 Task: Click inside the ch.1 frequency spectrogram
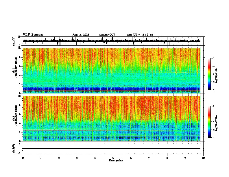point(112,71)
